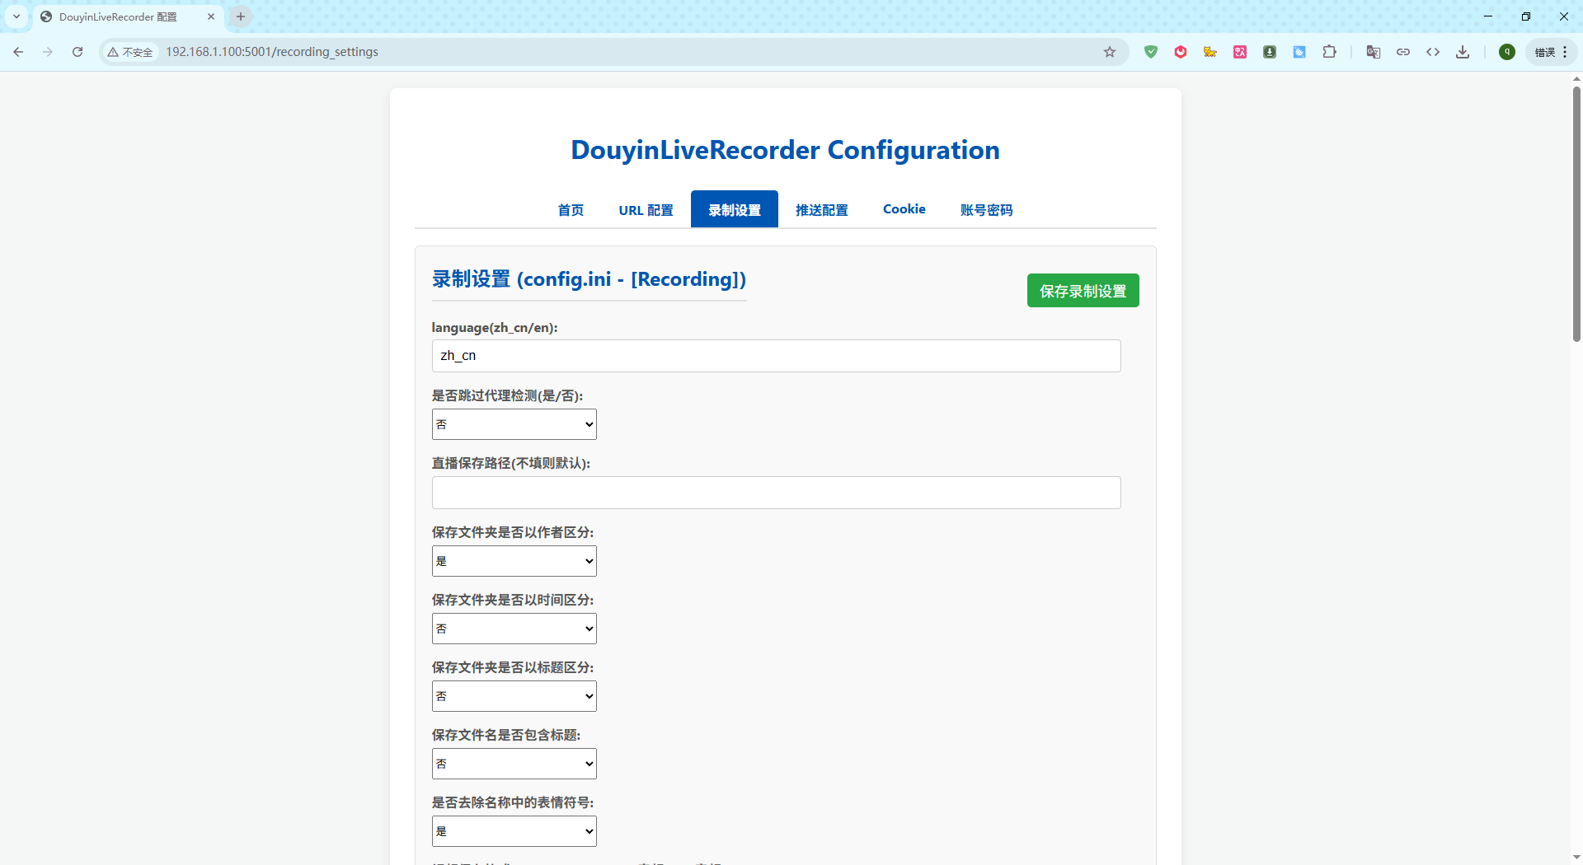Image resolution: width=1583 pixels, height=865 pixels.
Task: Click the AdGuard shield extension icon
Action: (1152, 51)
